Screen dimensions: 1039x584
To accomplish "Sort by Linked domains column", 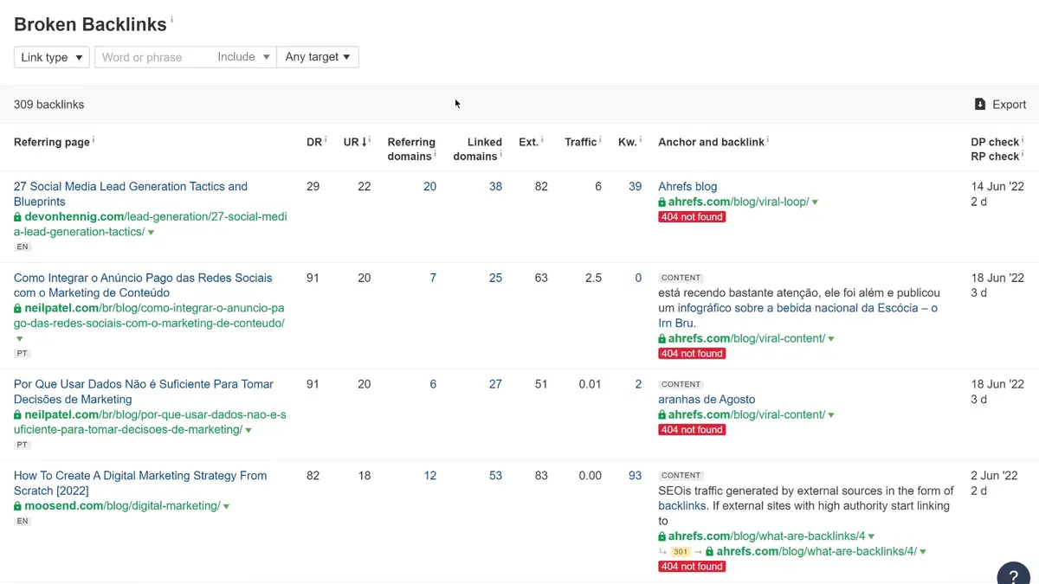I will 477,149.
